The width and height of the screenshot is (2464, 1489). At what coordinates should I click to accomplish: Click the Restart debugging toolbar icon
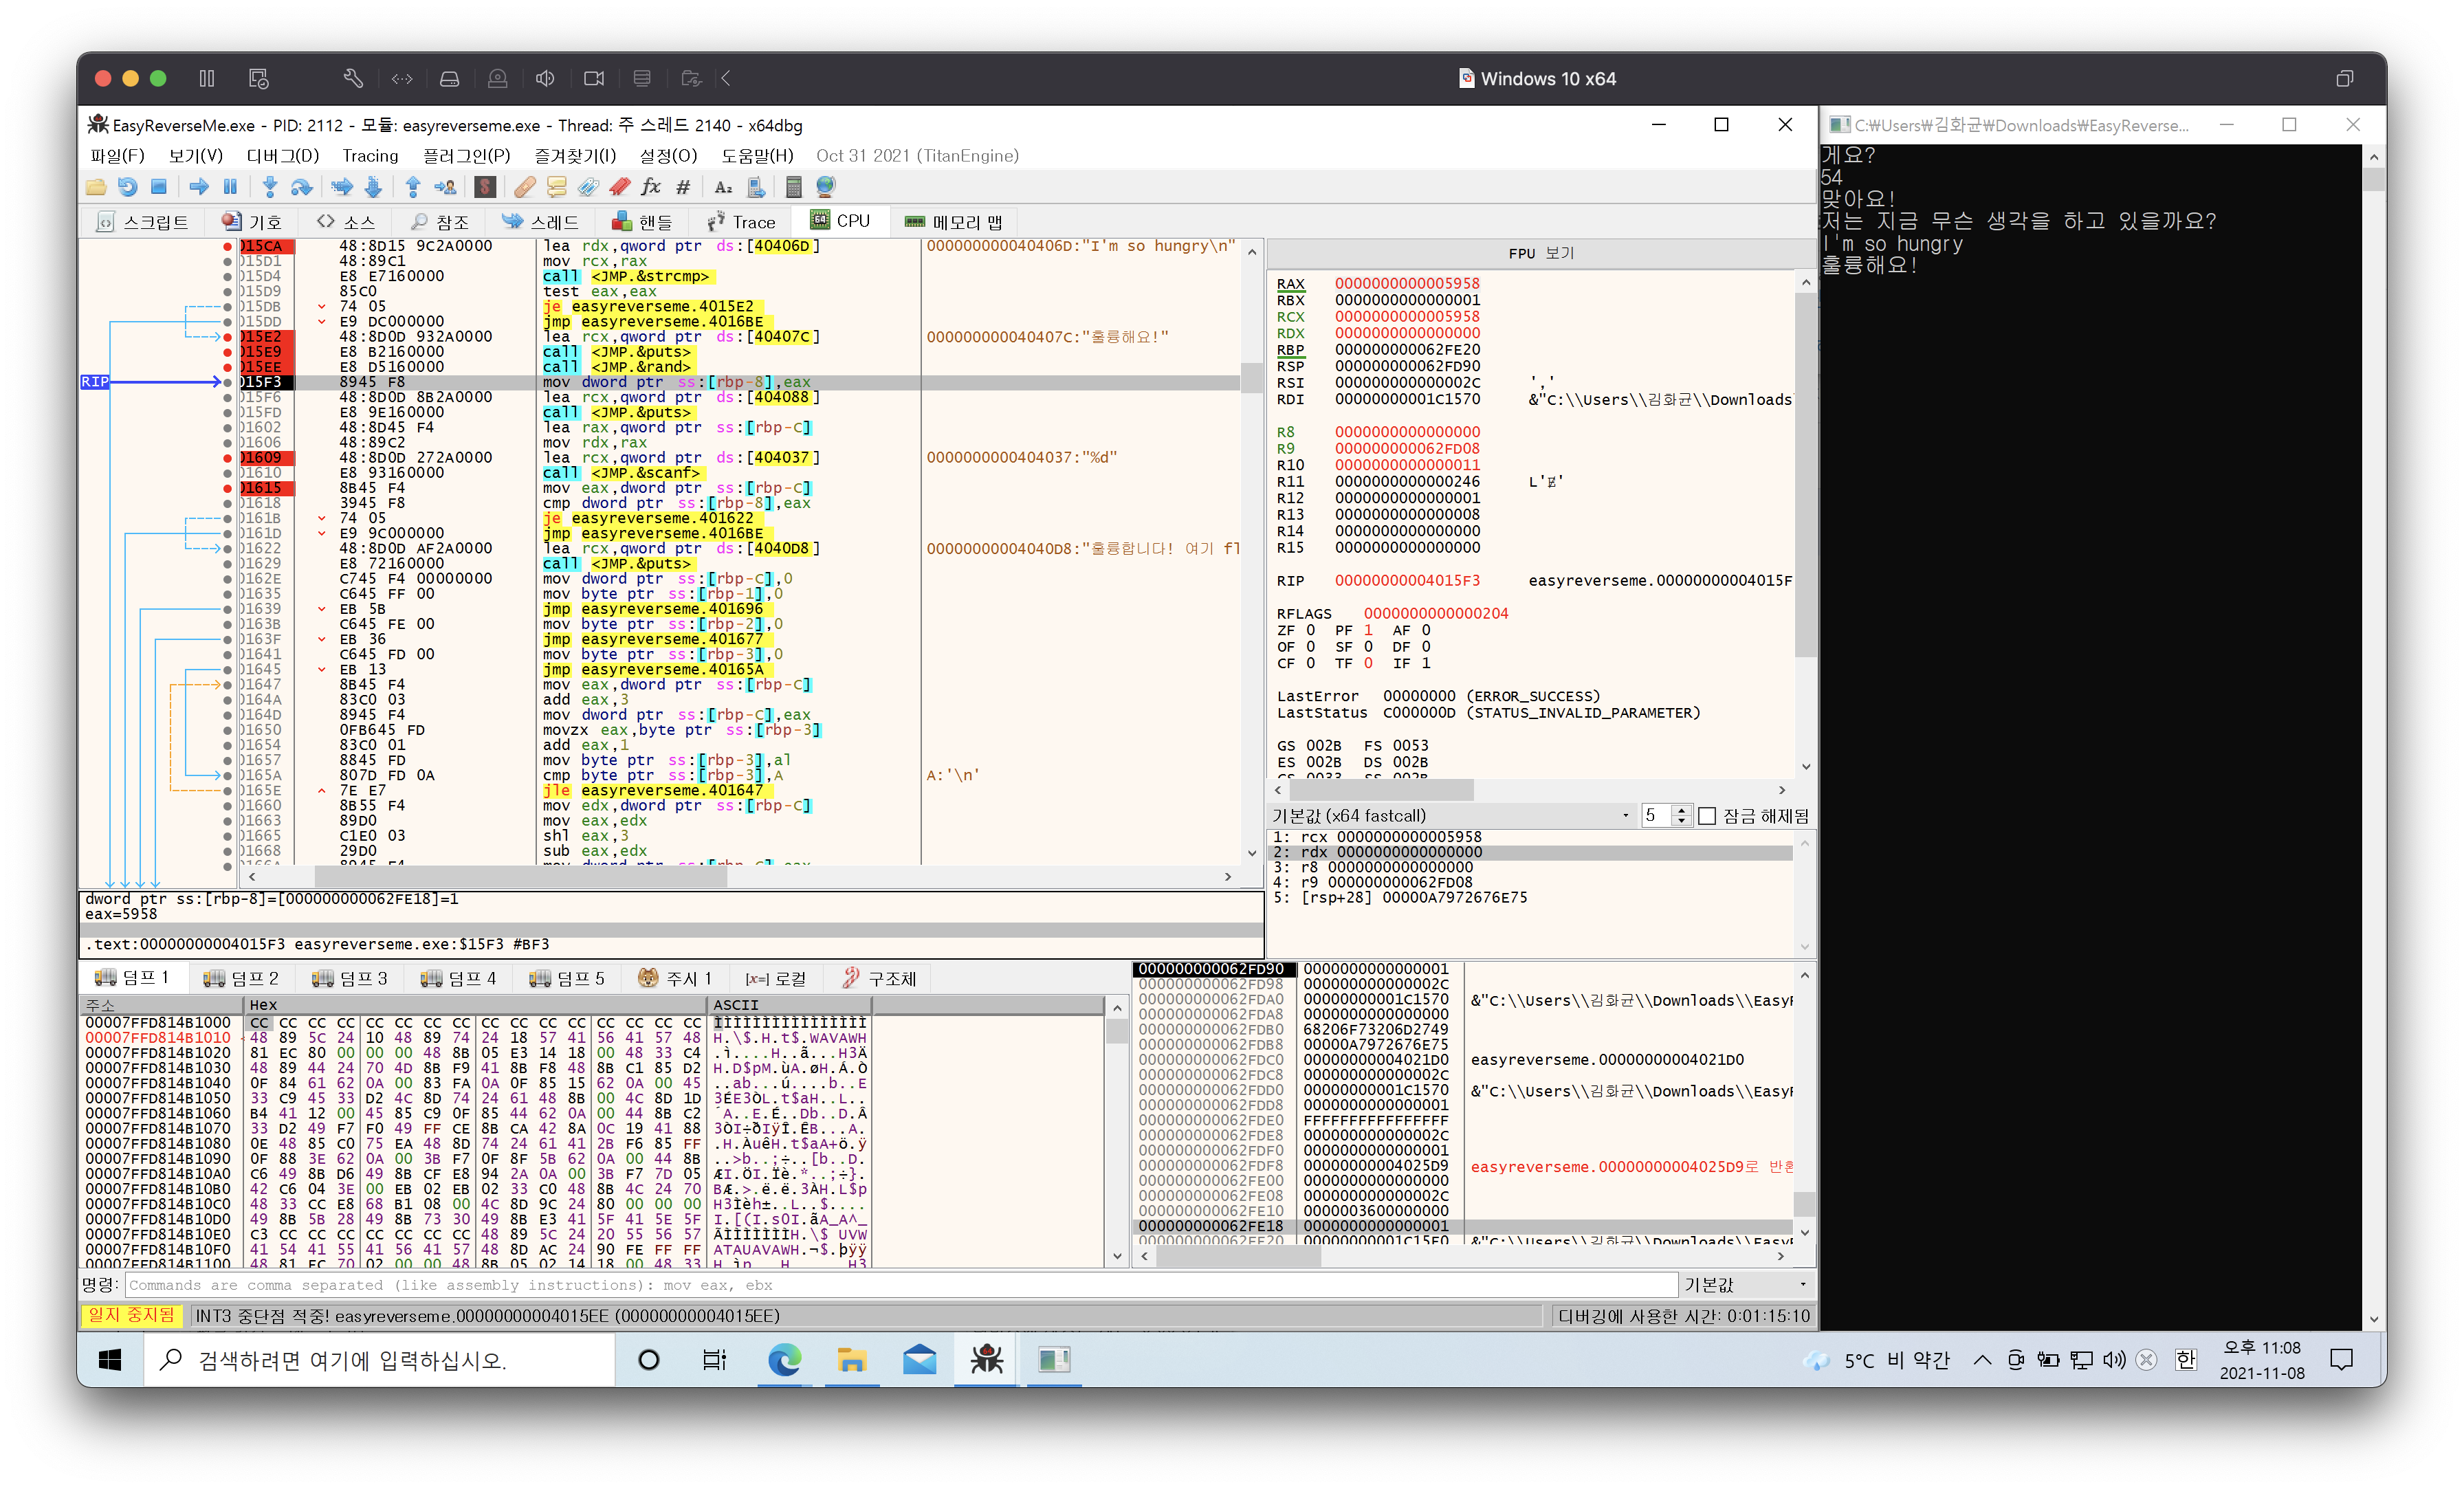point(127,187)
